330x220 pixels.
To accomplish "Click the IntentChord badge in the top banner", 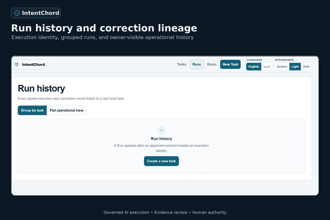I will pos(36,13).
